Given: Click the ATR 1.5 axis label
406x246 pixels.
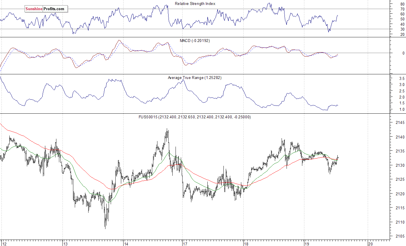Looking at the screenshot, I should 402,103.
